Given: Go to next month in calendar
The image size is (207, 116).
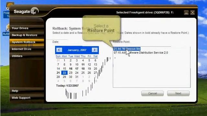Looking at the screenshot, I should (94, 50).
